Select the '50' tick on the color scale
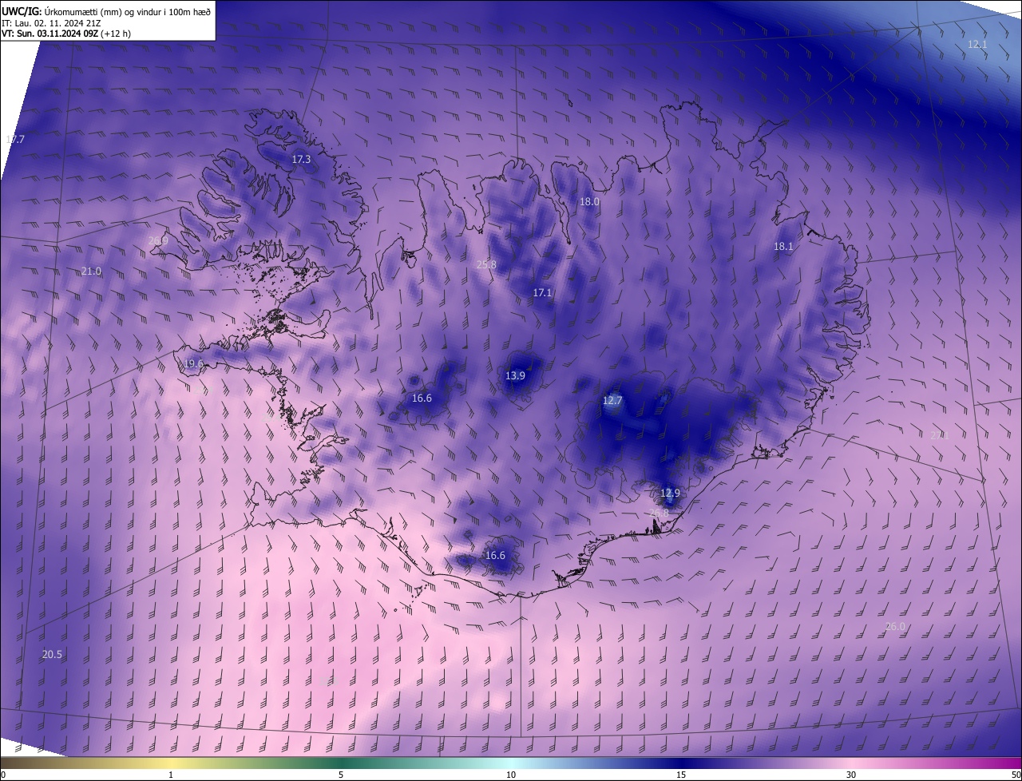This screenshot has width=1022, height=781. coord(1016,775)
